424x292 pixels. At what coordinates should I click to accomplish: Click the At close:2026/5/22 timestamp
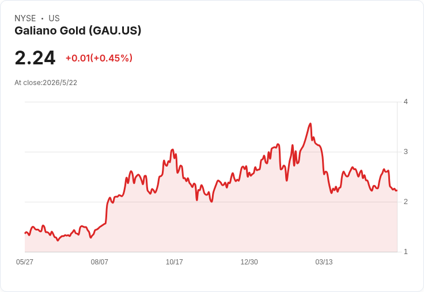pyautogui.click(x=46, y=83)
